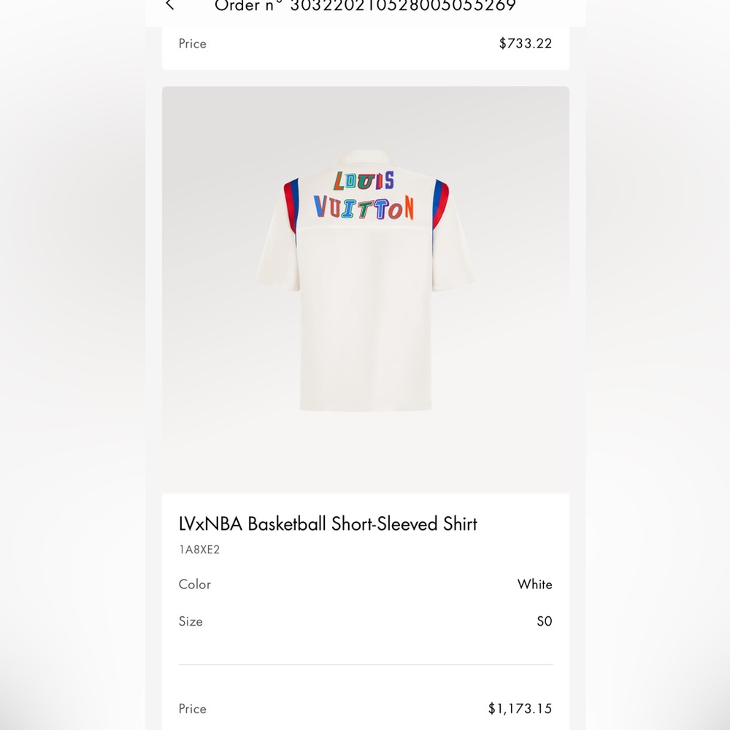Click the Price label below Size
The image size is (730, 730).
193,708
